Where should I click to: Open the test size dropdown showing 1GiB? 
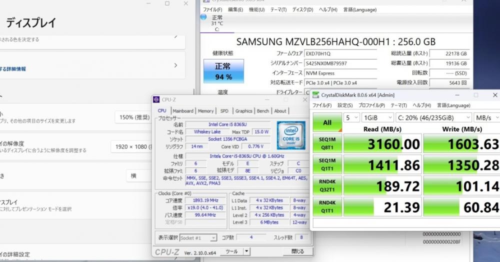click(377, 117)
